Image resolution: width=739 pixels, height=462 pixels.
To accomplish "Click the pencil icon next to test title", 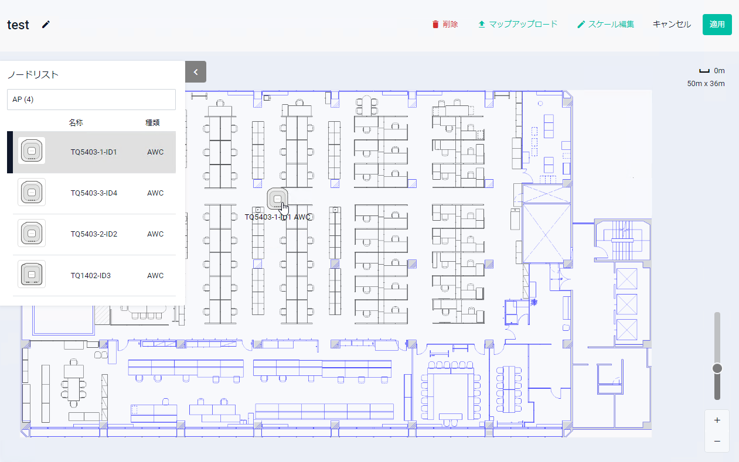I will point(46,25).
